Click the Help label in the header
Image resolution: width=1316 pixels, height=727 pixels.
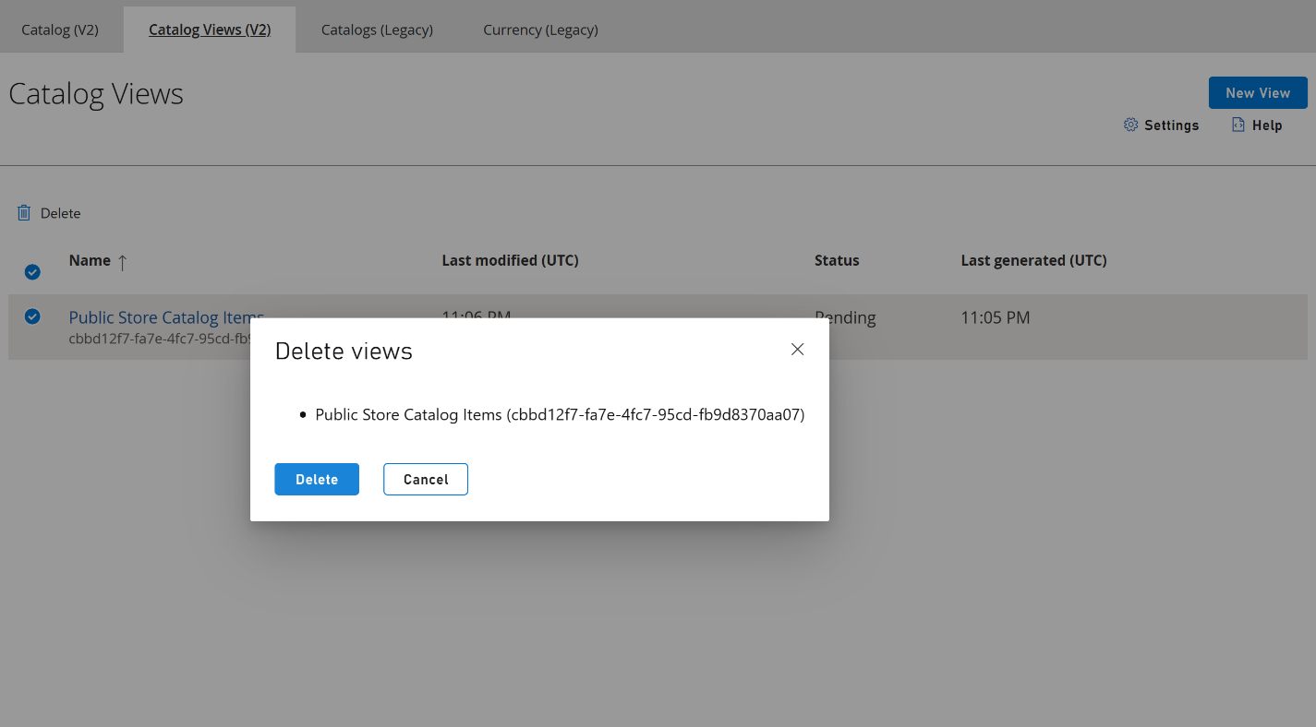click(x=1267, y=125)
